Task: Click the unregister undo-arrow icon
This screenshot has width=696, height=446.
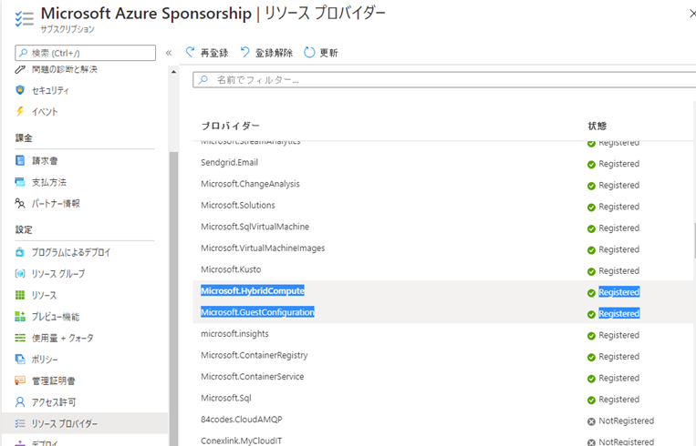Action: pyautogui.click(x=245, y=52)
